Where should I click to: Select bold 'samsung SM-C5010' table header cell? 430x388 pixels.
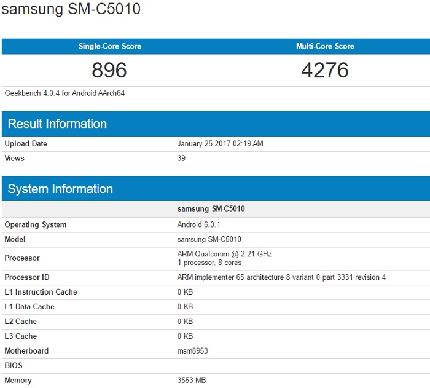[211, 209]
